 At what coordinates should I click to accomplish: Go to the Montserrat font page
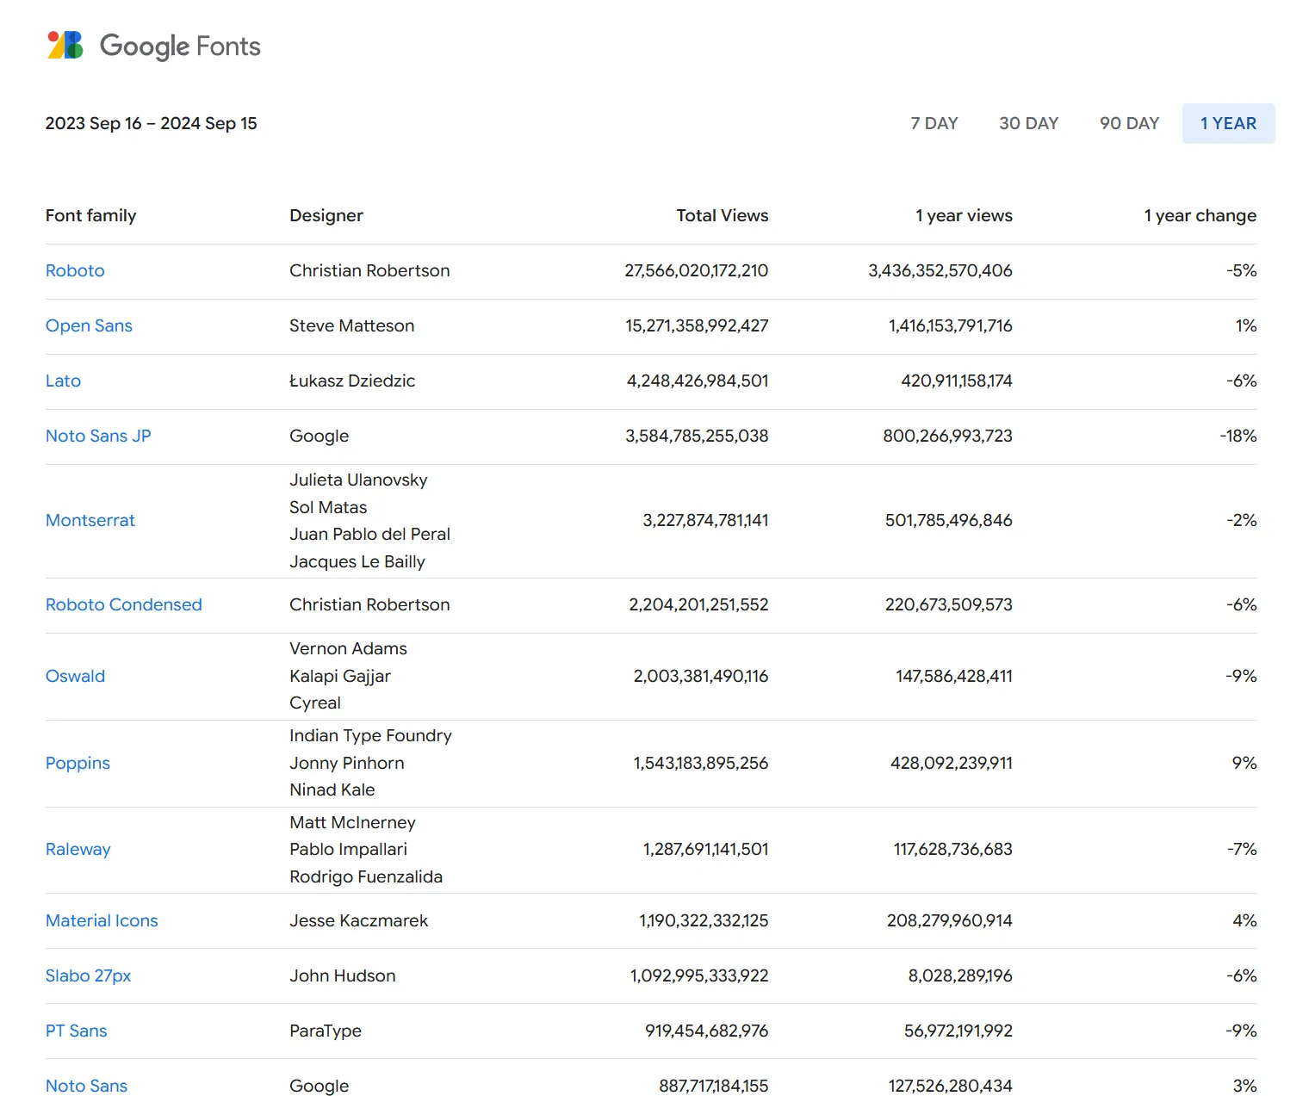pos(90,520)
